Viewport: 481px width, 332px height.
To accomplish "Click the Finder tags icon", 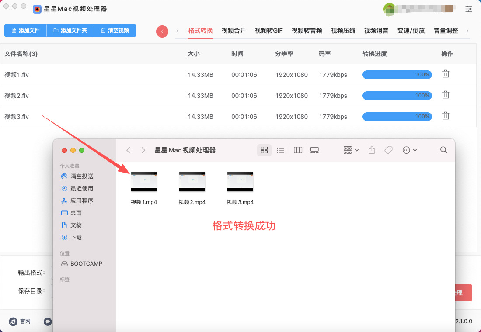I will (x=388, y=150).
